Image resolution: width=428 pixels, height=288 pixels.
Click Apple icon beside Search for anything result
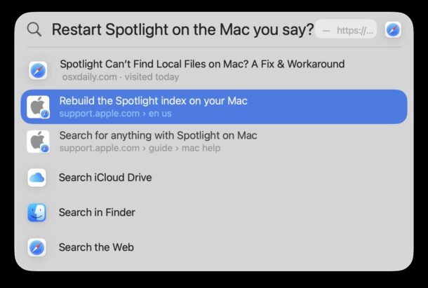37,142
